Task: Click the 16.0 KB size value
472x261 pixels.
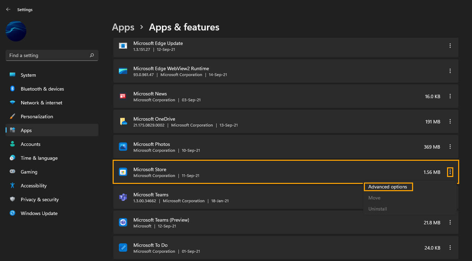Action: tap(432, 96)
